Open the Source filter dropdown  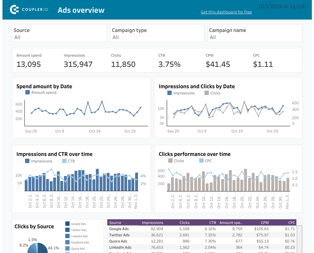[59, 33]
